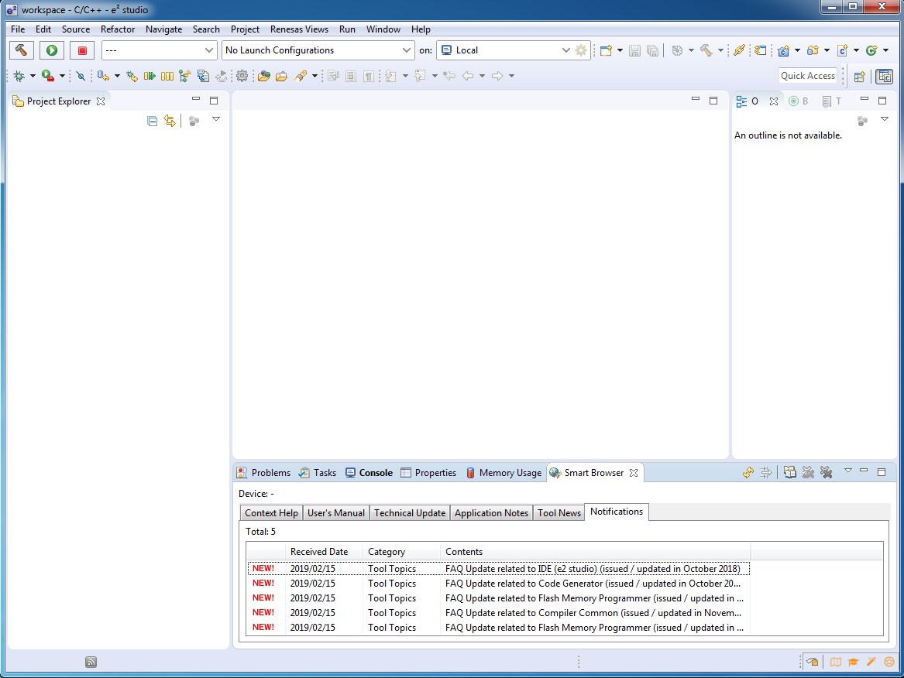Open the Renesas Views menu
Screen dimensions: 904x678
click(x=299, y=29)
